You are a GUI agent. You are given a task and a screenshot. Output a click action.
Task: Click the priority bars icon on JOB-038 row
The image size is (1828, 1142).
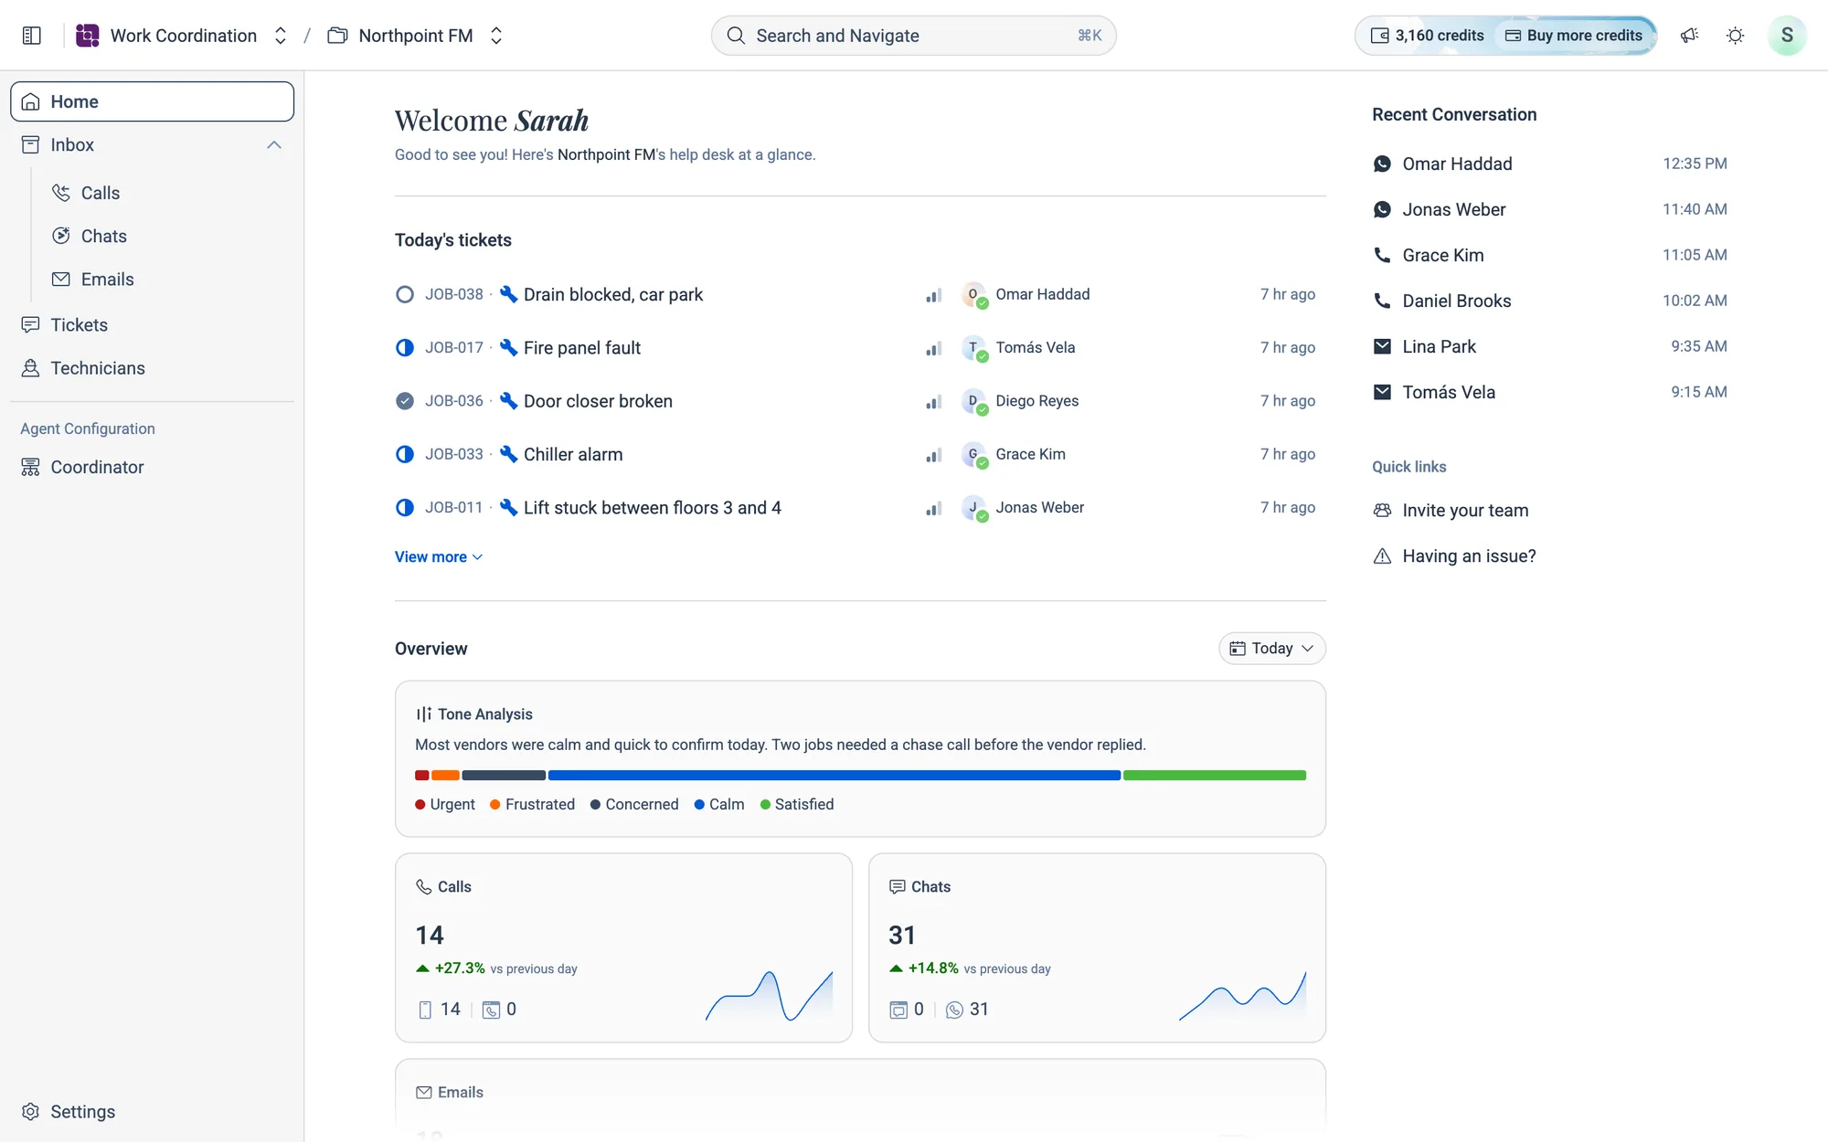point(933,295)
